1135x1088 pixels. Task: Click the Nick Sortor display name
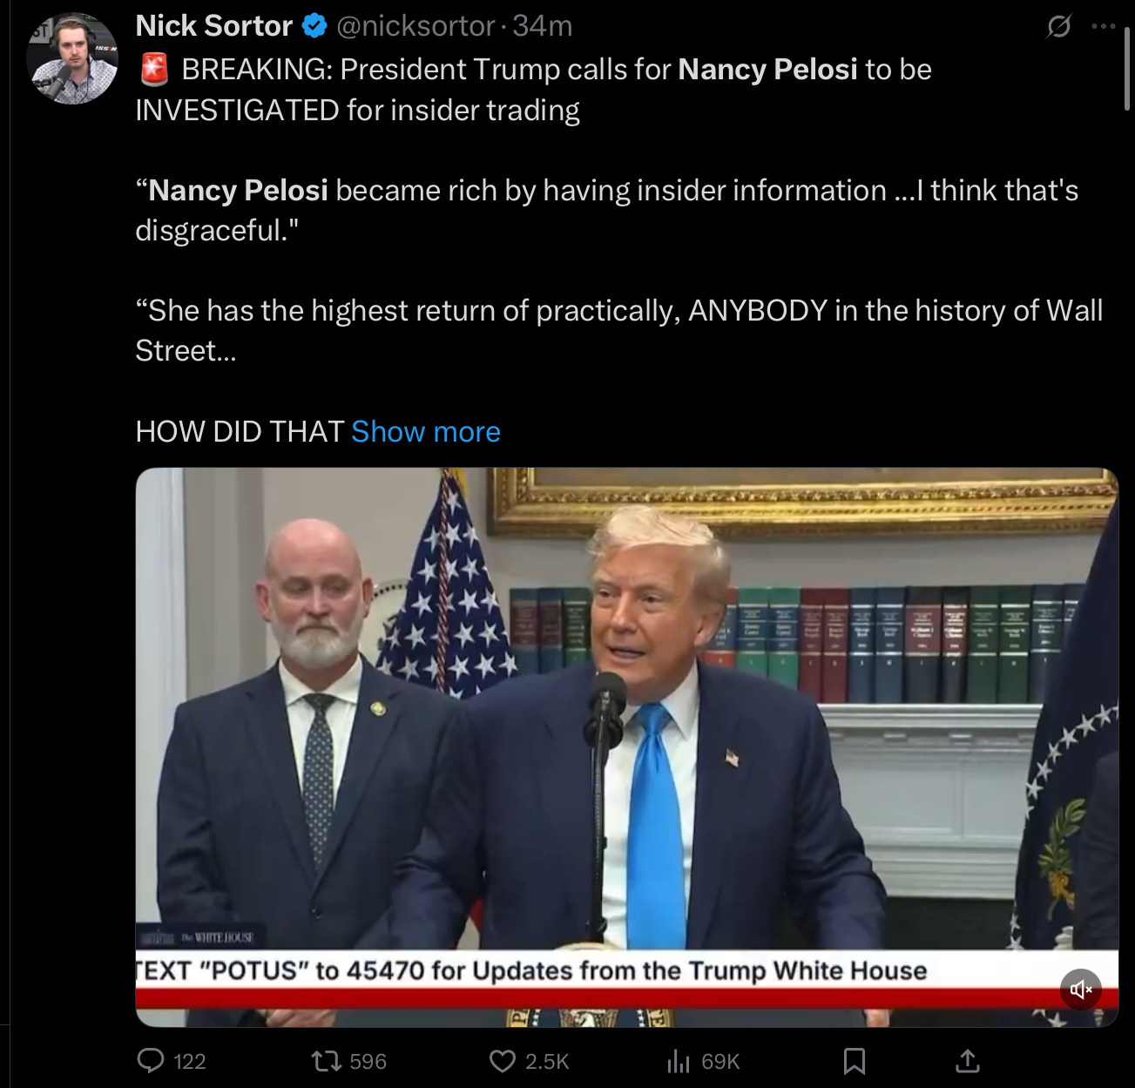pyautogui.click(x=214, y=26)
